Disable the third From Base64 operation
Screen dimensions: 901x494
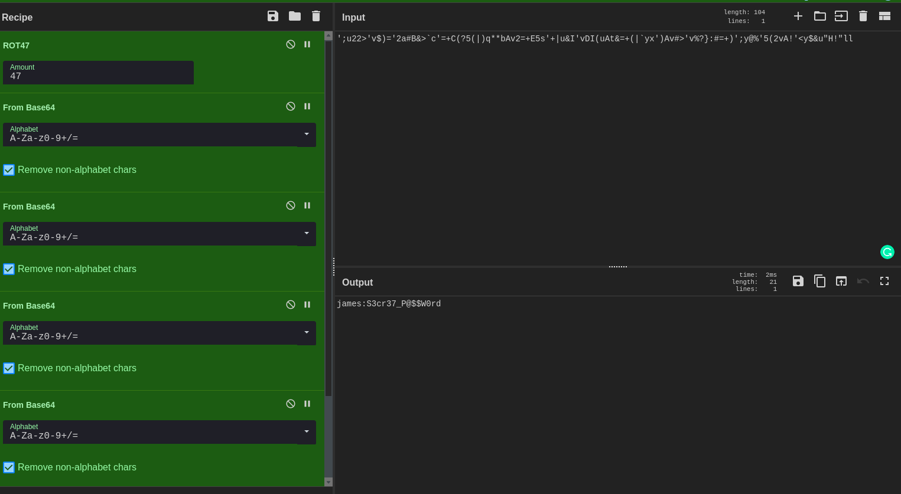tap(291, 305)
